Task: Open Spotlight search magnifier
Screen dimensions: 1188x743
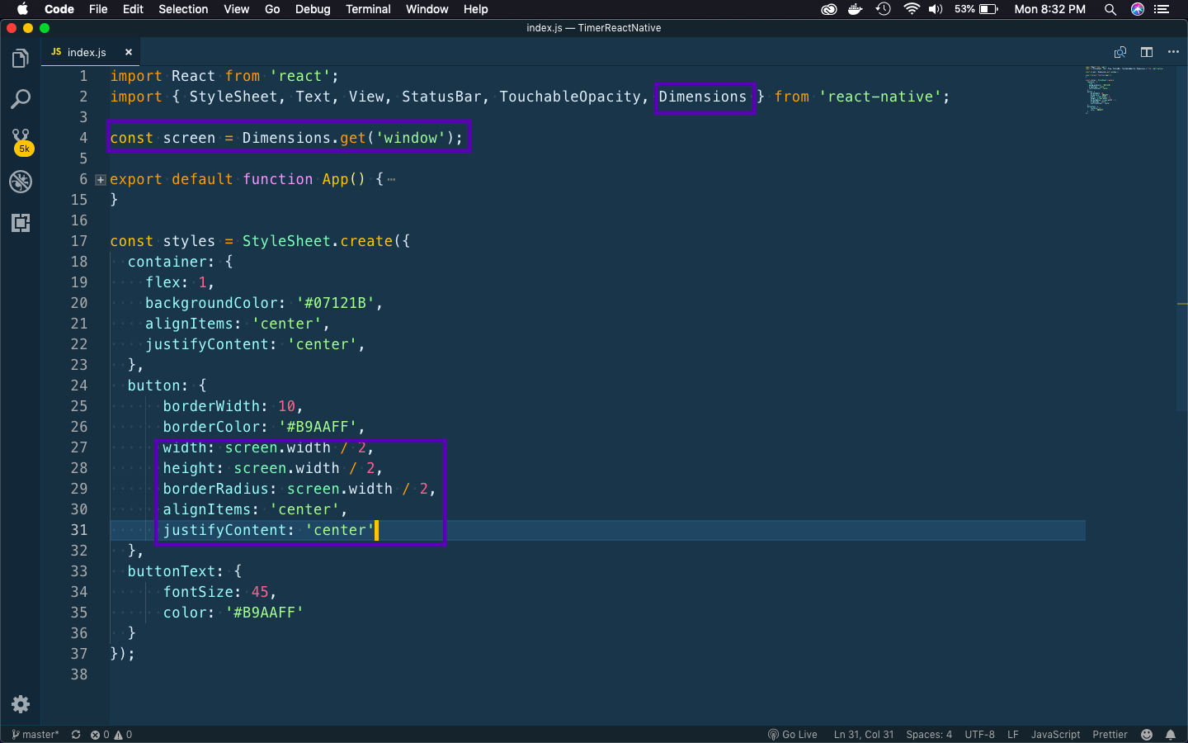Action: pos(1110,9)
